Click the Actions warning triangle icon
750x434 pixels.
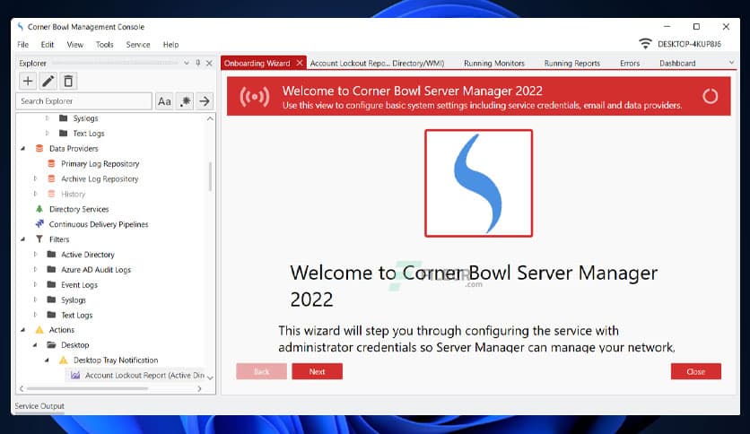[39, 330]
